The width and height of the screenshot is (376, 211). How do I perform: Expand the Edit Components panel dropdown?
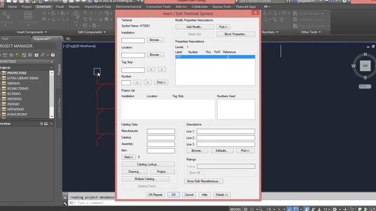click(92, 32)
